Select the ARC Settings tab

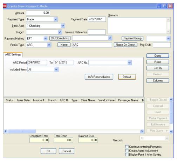pos(13,54)
